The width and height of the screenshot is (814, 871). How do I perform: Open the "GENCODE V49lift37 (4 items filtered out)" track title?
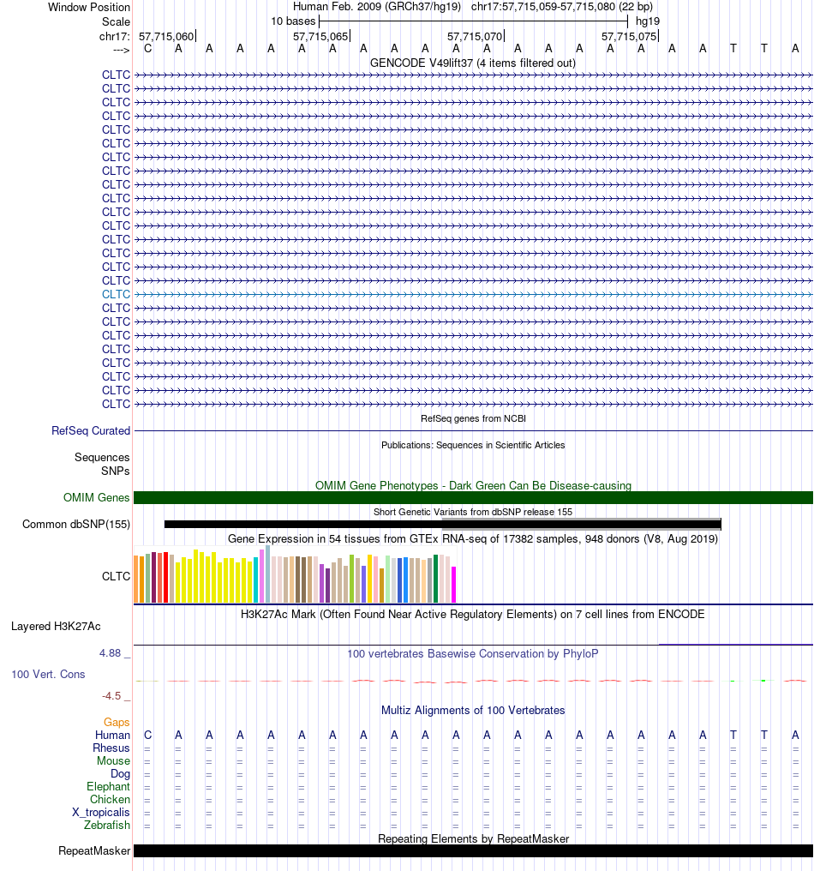pos(473,63)
